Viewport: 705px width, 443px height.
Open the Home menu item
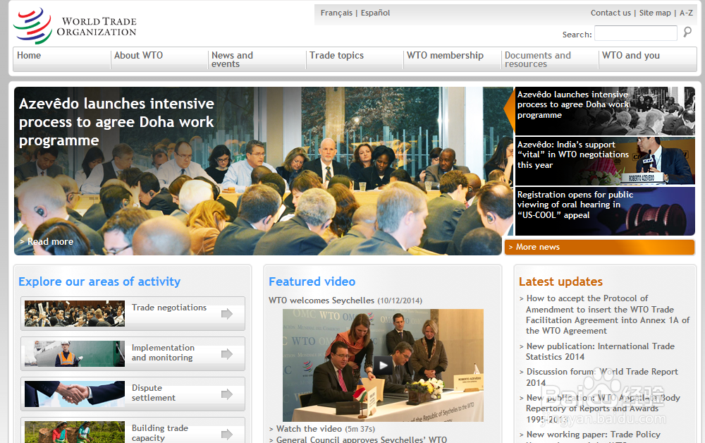pyautogui.click(x=29, y=55)
